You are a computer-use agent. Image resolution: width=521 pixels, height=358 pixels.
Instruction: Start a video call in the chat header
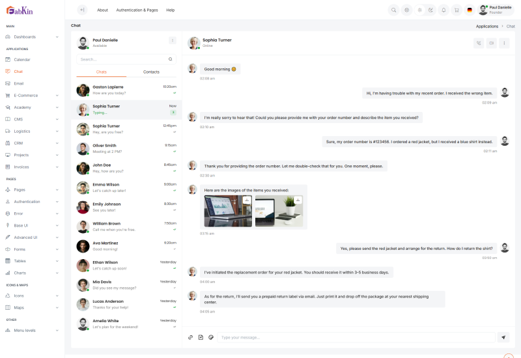(492, 43)
